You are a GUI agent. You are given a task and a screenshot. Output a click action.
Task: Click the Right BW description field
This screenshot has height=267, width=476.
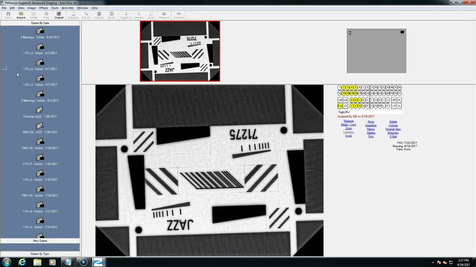[x=371, y=112]
